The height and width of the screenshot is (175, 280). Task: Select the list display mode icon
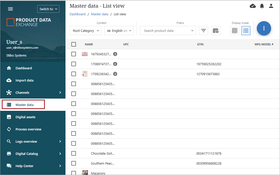point(246,31)
